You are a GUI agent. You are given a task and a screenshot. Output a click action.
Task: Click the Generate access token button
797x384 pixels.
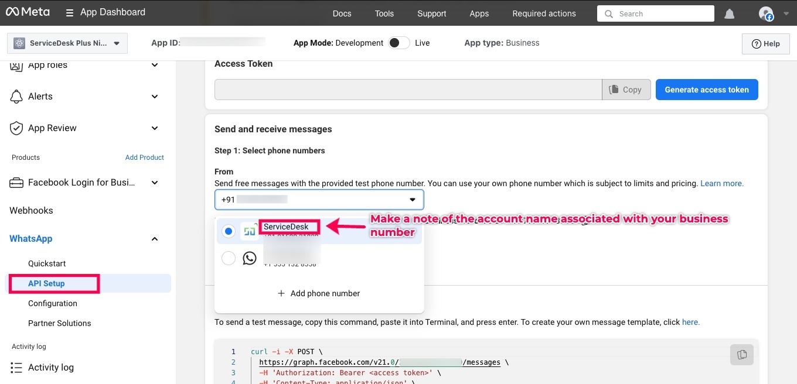[x=706, y=90]
